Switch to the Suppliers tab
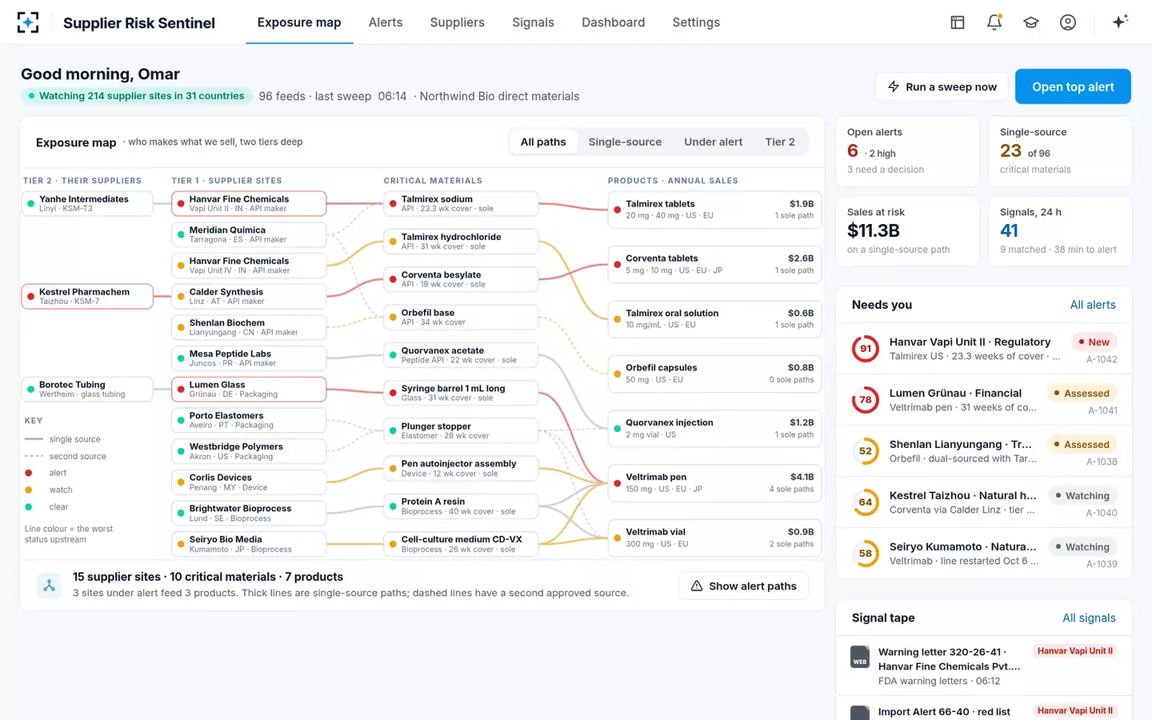Viewport: 1152px width, 720px height. click(x=458, y=22)
